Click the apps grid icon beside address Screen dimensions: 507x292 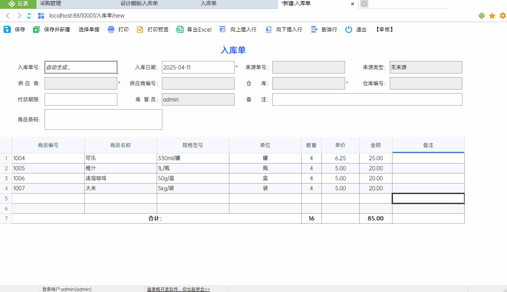41,16
